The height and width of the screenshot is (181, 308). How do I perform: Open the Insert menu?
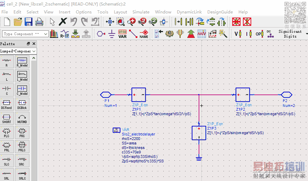[x=64, y=12]
